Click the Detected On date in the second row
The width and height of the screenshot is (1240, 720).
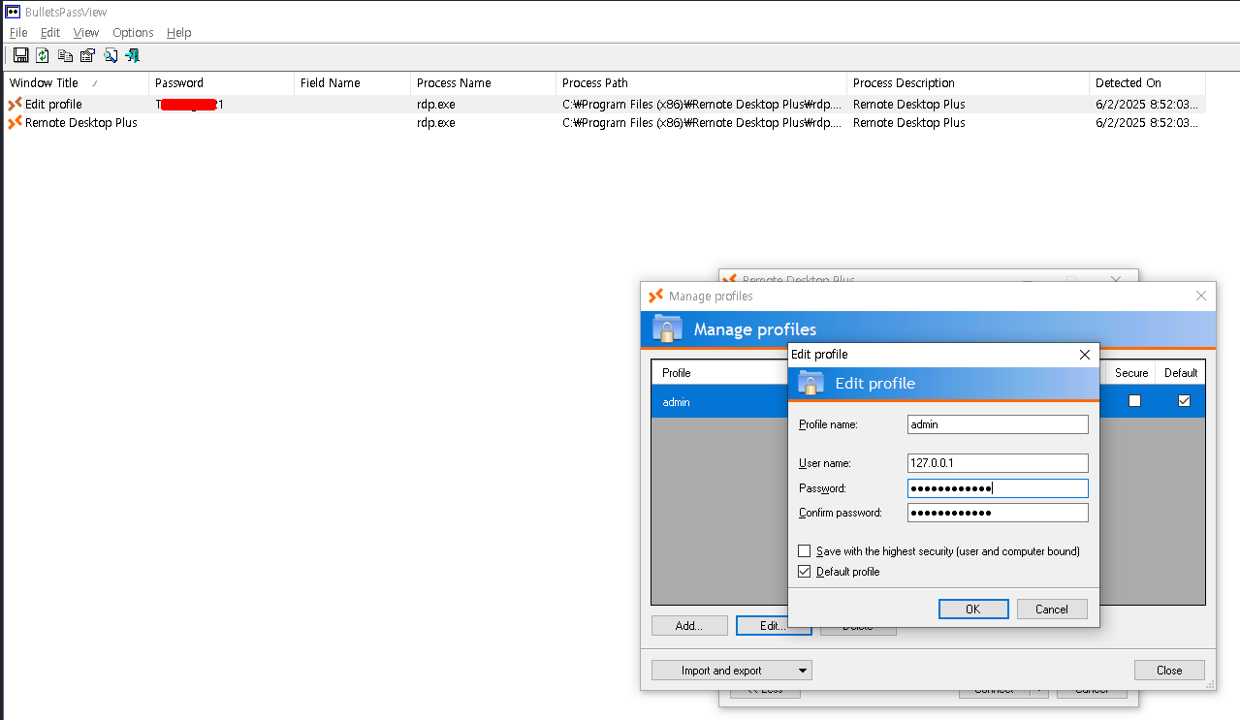pyautogui.click(x=1147, y=122)
